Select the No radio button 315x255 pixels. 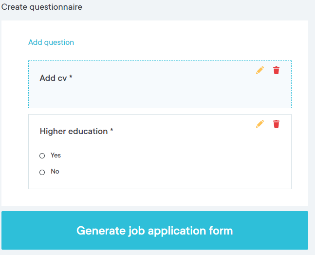(x=42, y=172)
